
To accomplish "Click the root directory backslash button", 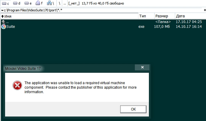I will click(59, 3).
